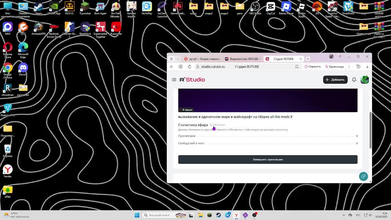Switch to the рутуб Яндекс search tab

(202, 59)
